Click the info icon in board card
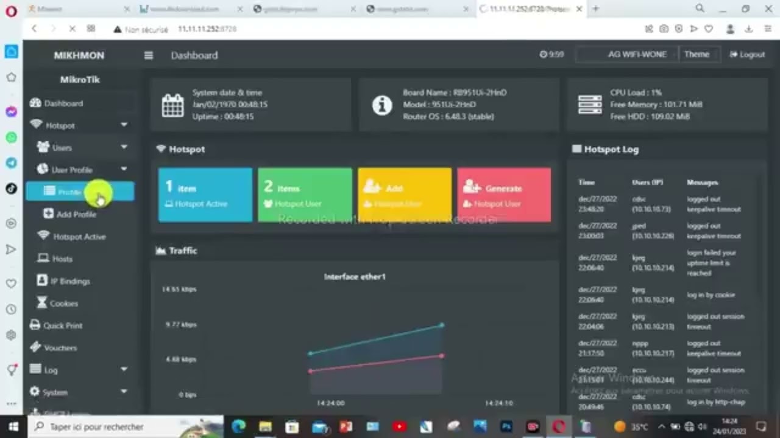 click(382, 105)
